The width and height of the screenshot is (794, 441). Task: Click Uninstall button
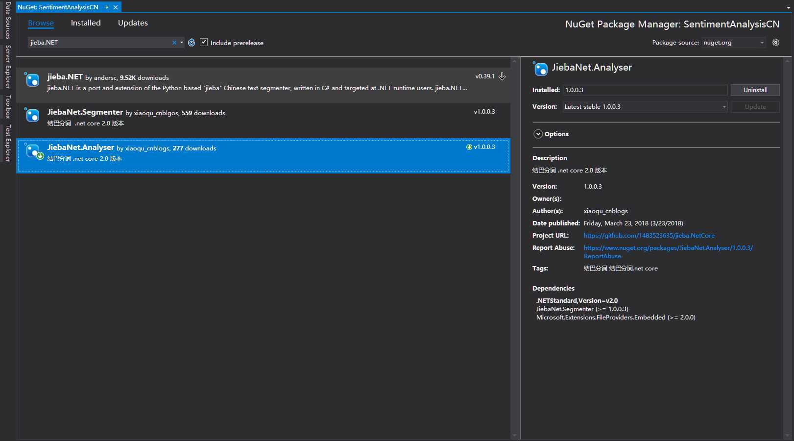[755, 90]
